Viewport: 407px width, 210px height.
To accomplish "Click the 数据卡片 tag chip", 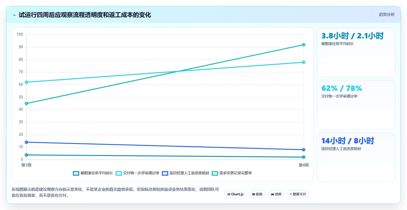I will (x=298, y=194).
